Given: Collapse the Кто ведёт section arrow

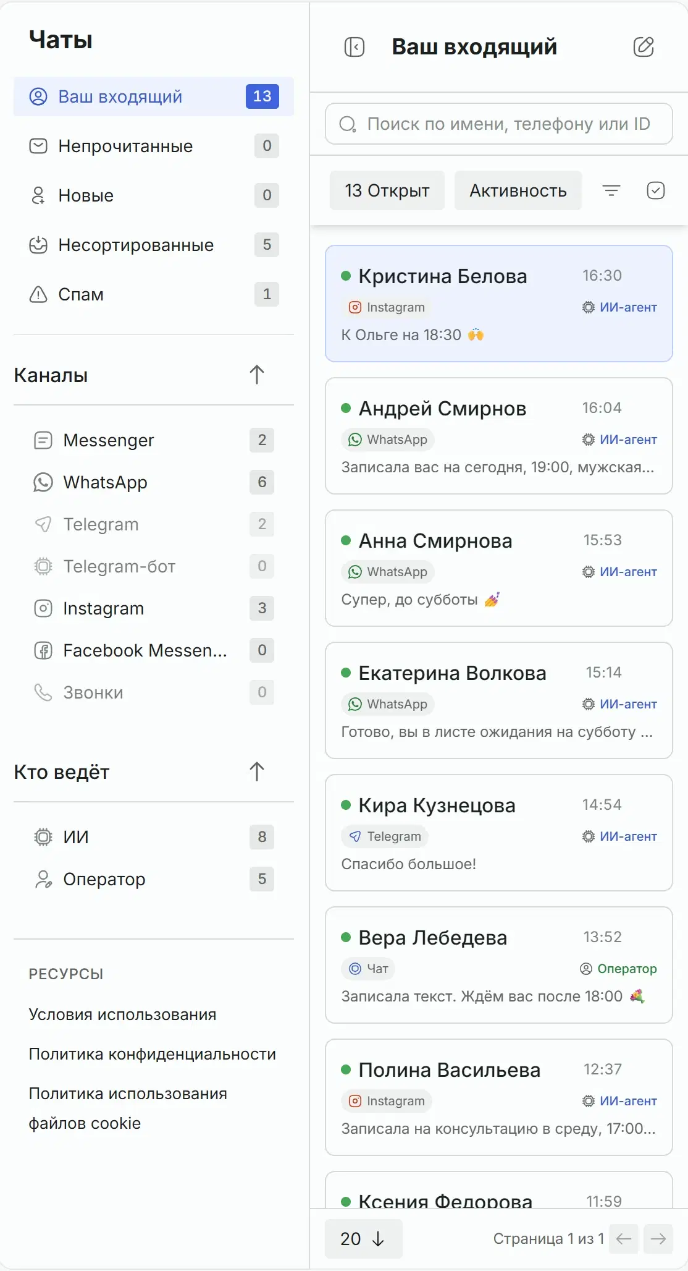Looking at the screenshot, I should click(x=257, y=772).
